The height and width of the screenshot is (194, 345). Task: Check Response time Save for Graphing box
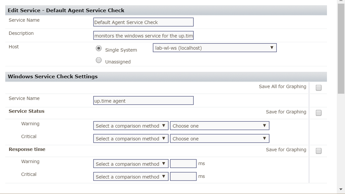tap(318, 151)
